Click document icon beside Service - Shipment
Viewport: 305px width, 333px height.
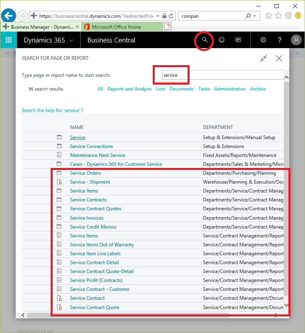59,182
